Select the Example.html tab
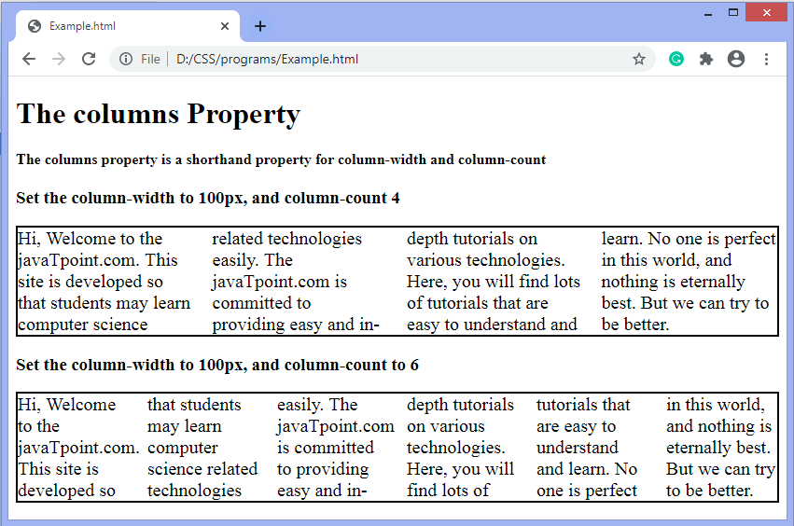This screenshot has width=794, height=526. tap(128, 26)
